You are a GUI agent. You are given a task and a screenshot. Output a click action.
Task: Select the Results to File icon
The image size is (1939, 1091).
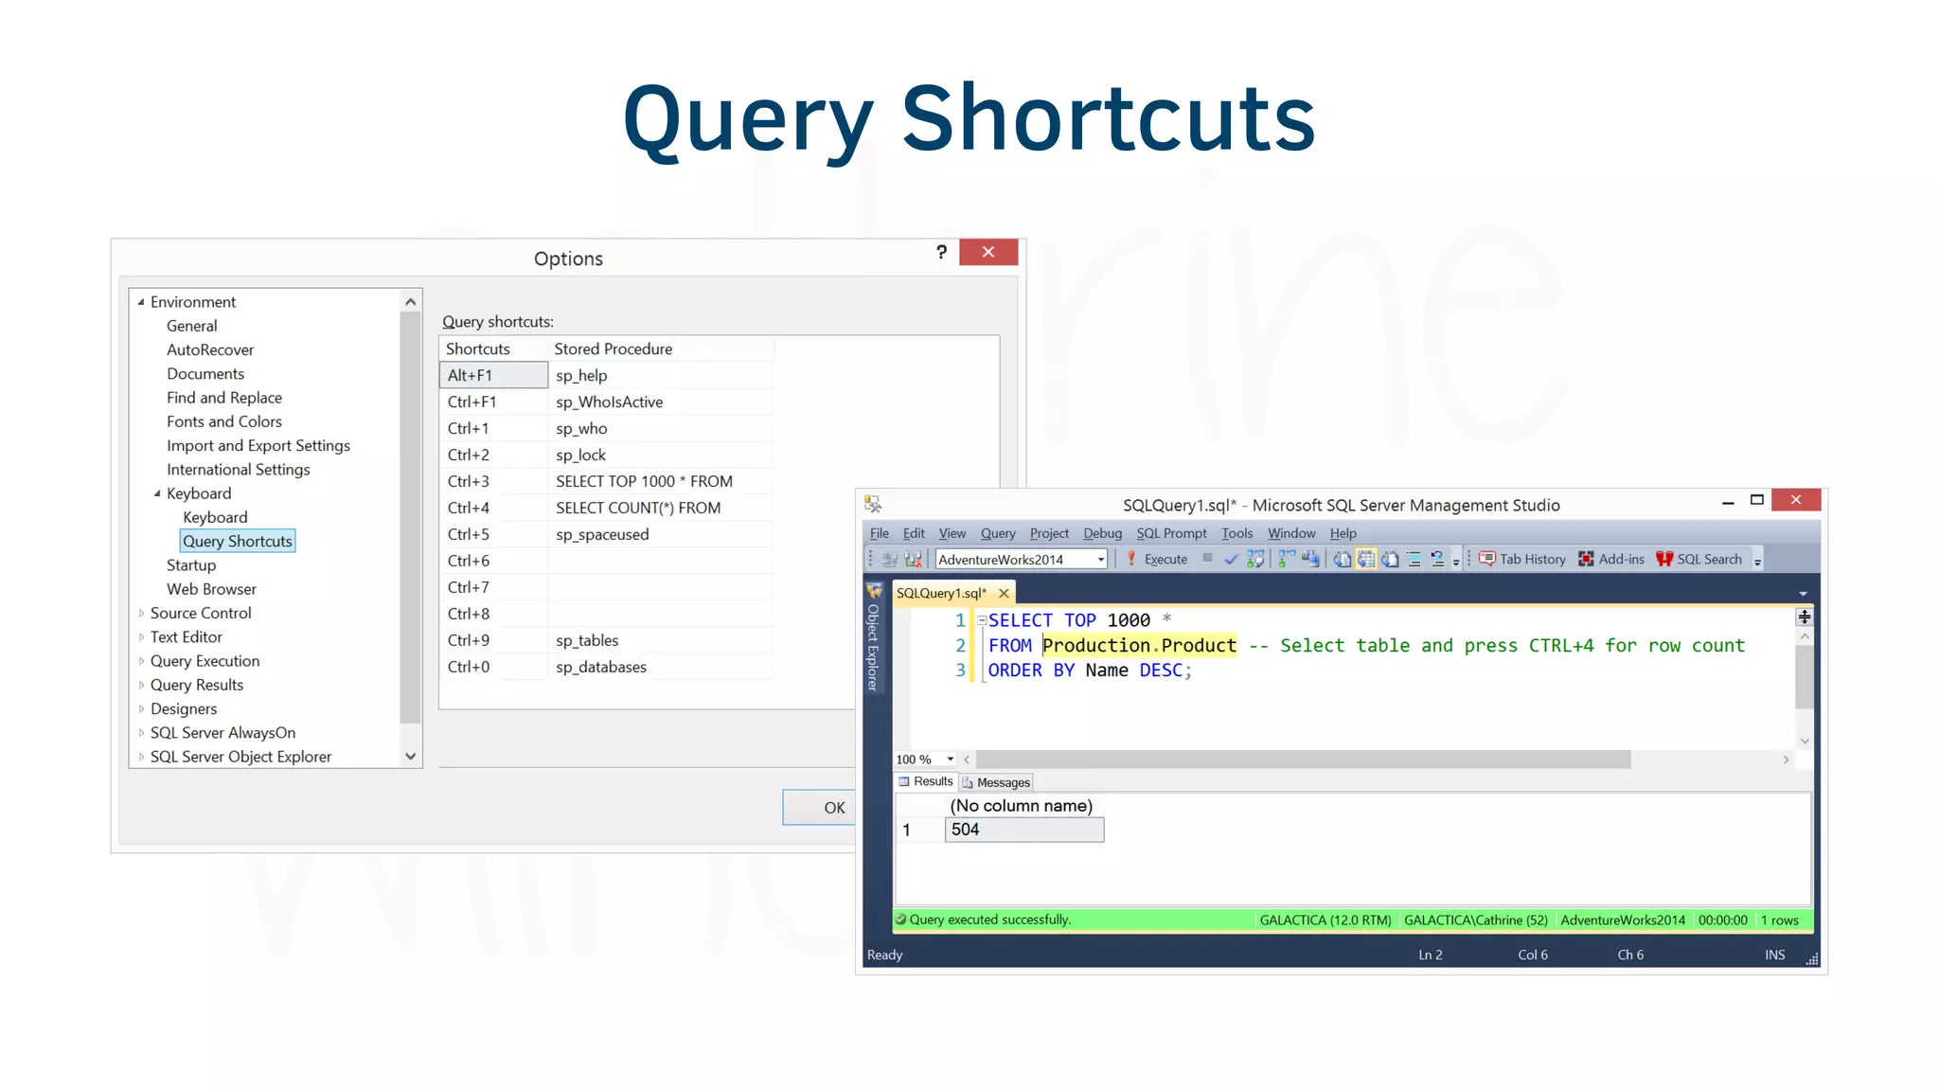click(1390, 559)
